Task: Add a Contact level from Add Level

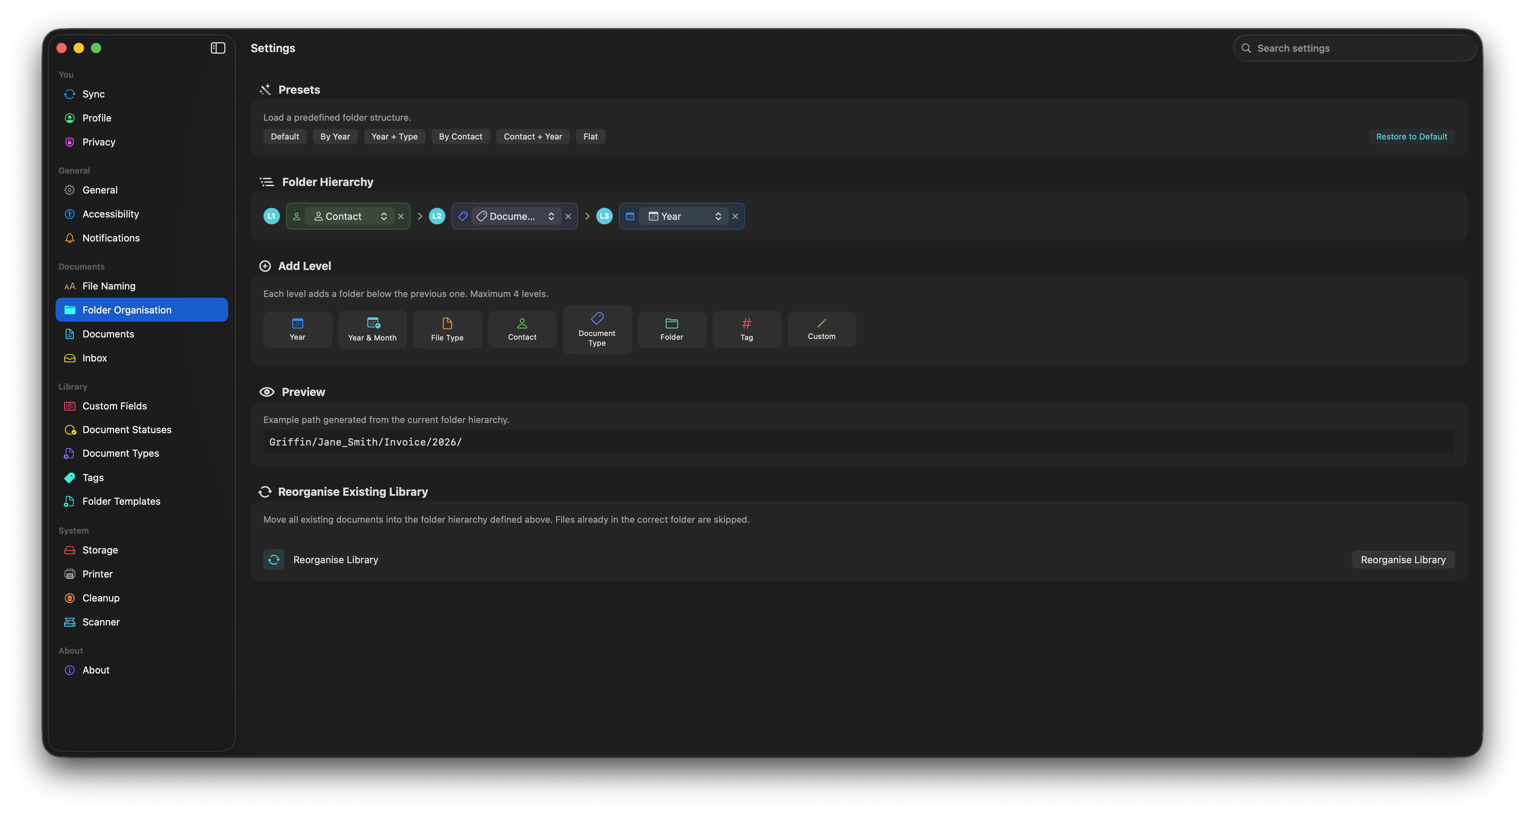Action: tap(522, 329)
